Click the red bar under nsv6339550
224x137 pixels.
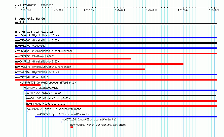click(x=73, y=59)
